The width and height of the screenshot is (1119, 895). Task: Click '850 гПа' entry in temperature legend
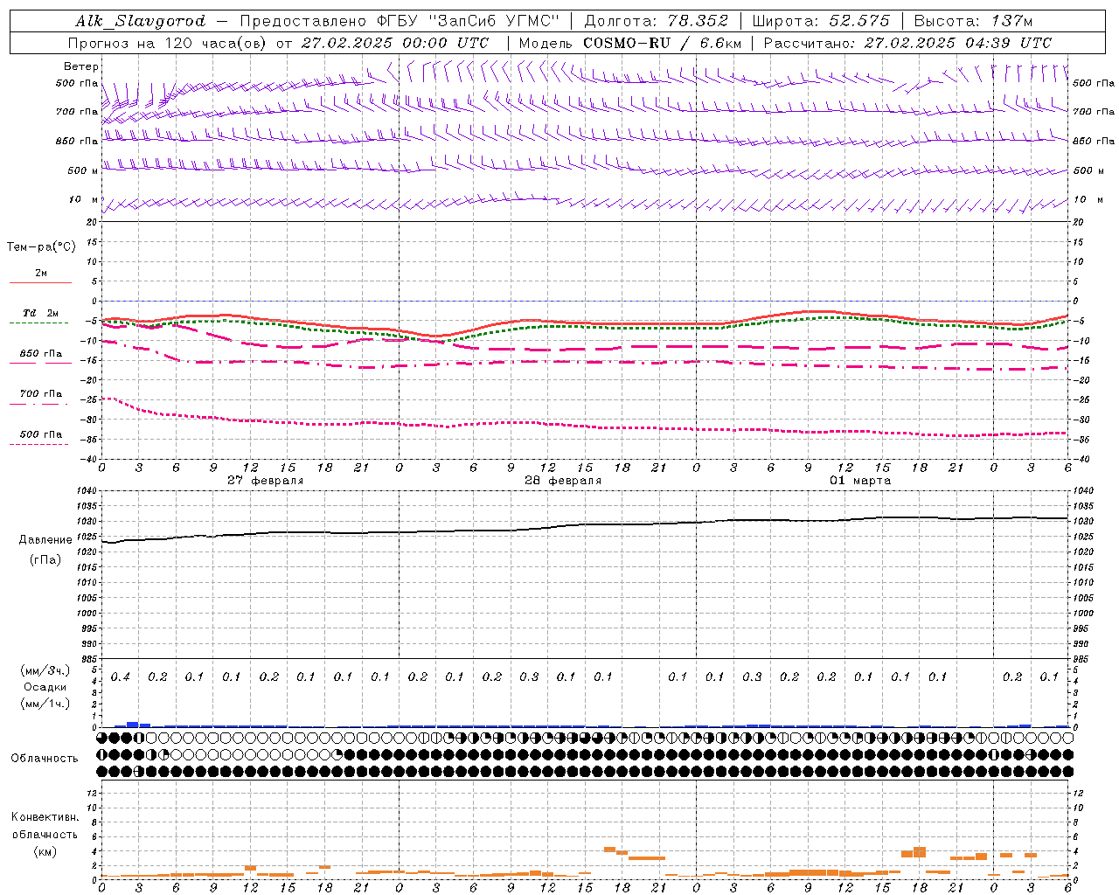pyautogui.click(x=40, y=354)
